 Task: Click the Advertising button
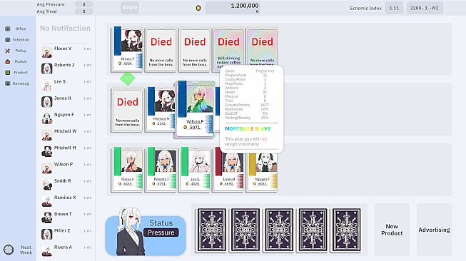[x=434, y=230]
